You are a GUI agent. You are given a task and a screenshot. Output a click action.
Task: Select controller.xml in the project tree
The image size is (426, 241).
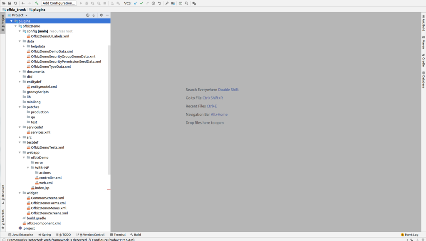tap(50, 178)
